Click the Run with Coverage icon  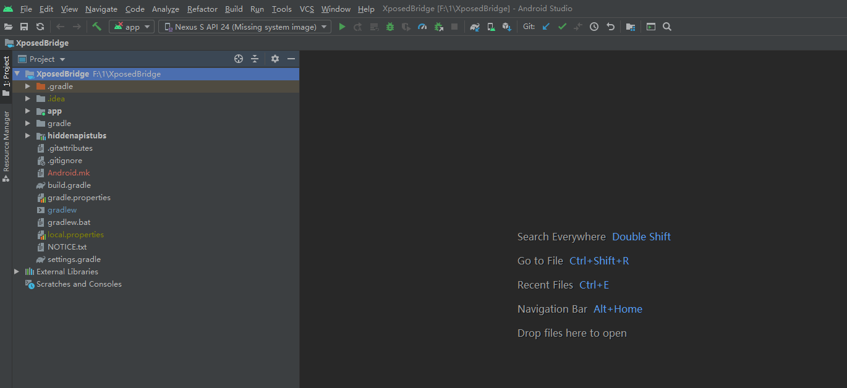click(406, 27)
